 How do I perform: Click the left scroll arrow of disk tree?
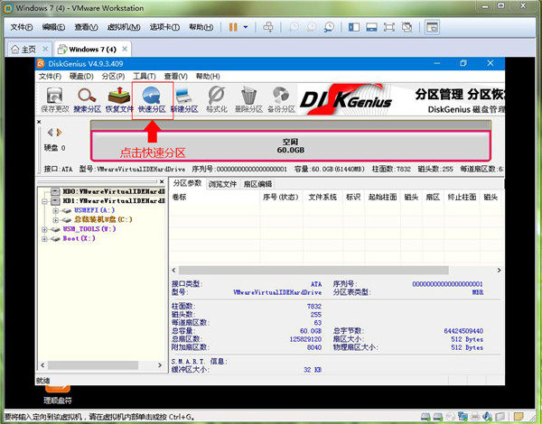click(x=42, y=365)
